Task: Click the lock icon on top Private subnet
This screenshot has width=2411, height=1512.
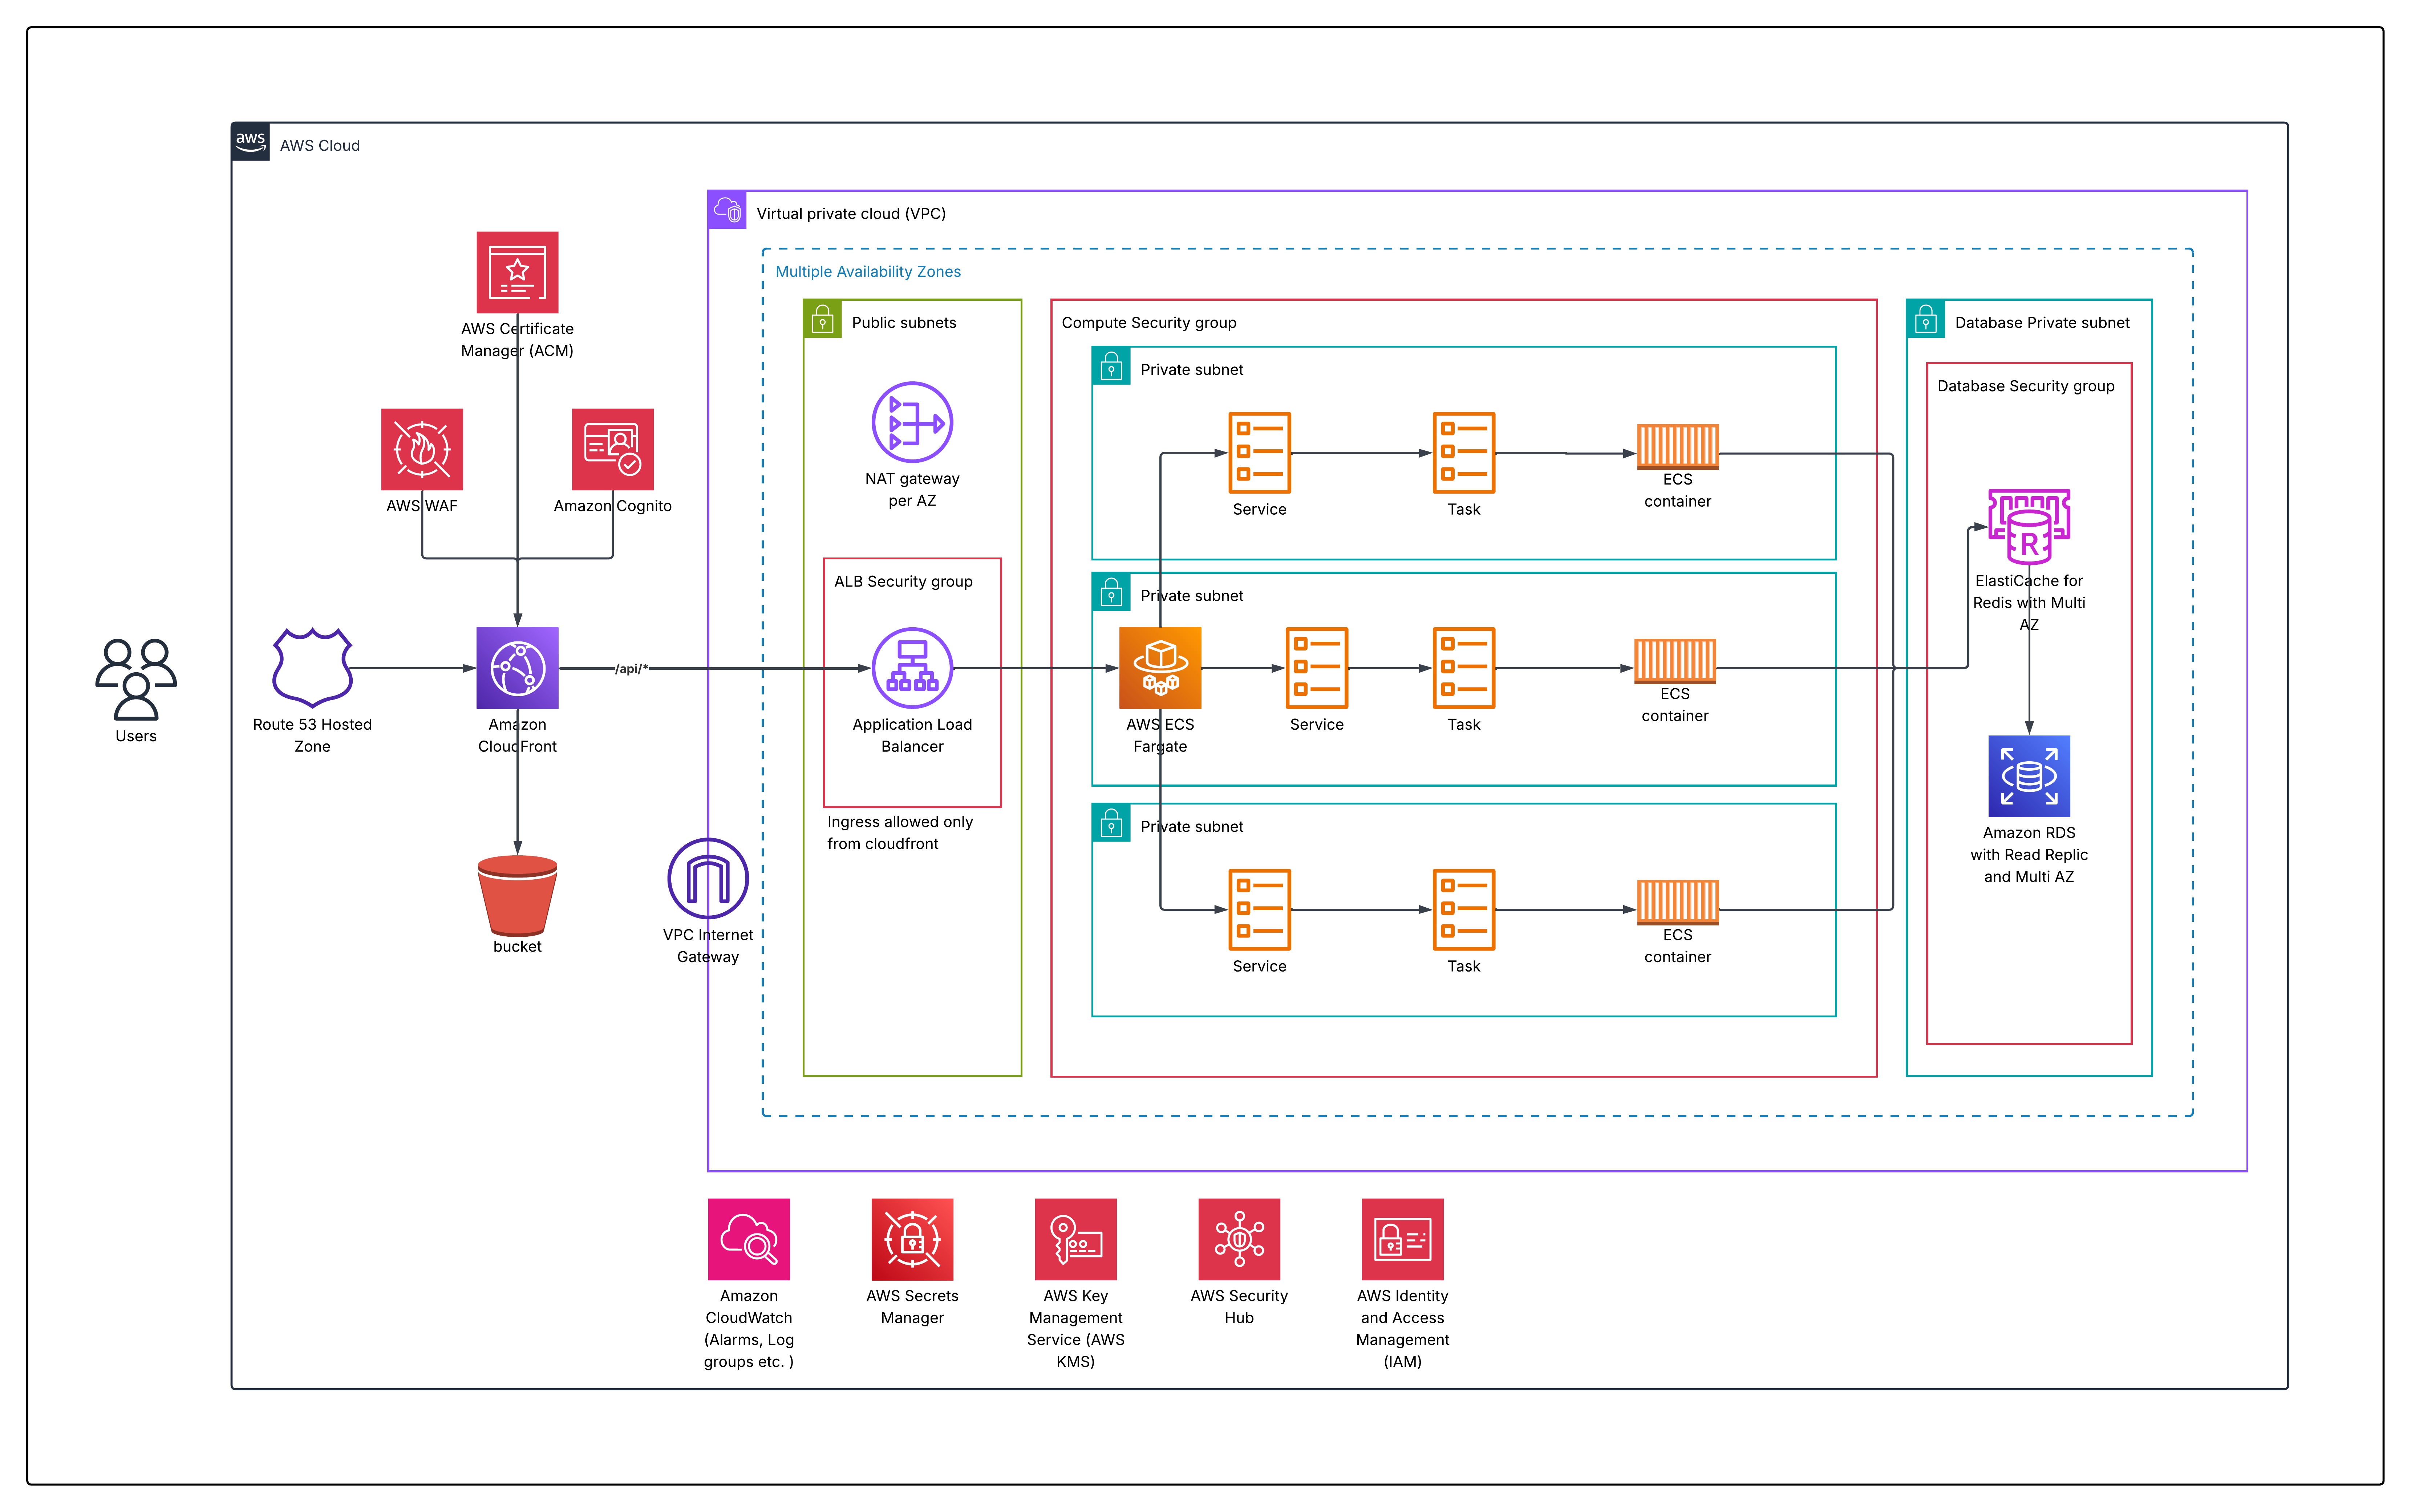Action: click(x=1111, y=366)
